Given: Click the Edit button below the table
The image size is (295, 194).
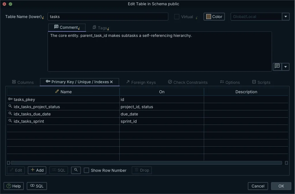Looking at the screenshot, I should coord(16,170).
